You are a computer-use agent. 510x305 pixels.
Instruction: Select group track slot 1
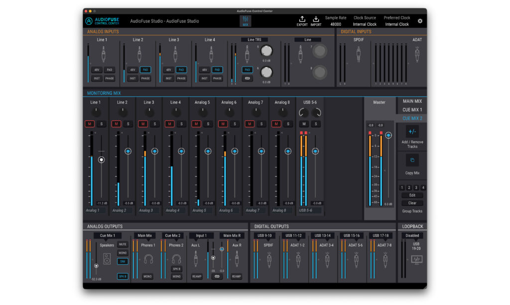pos(402,188)
